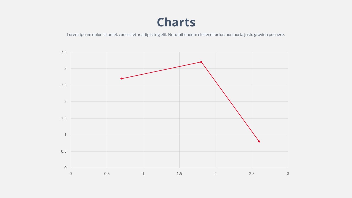The height and width of the screenshot is (198, 352).
Task: Click the 1.5 label on horizontal axis
Action: click(179, 174)
